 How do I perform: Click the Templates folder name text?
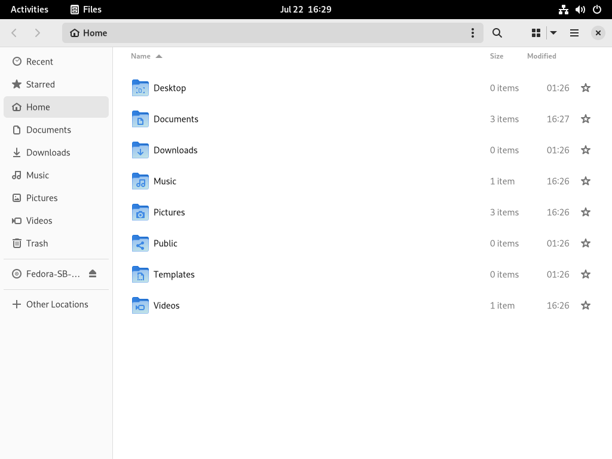pyautogui.click(x=174, y=274)
